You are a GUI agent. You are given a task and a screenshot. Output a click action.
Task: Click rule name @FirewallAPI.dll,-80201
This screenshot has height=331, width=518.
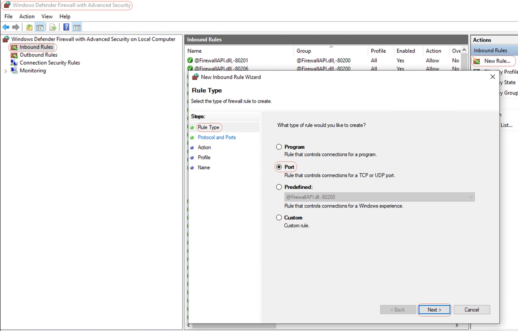click(x=221, y=61)
